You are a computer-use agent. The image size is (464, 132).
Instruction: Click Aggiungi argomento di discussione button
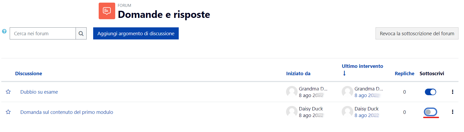[x=136, y=33]
